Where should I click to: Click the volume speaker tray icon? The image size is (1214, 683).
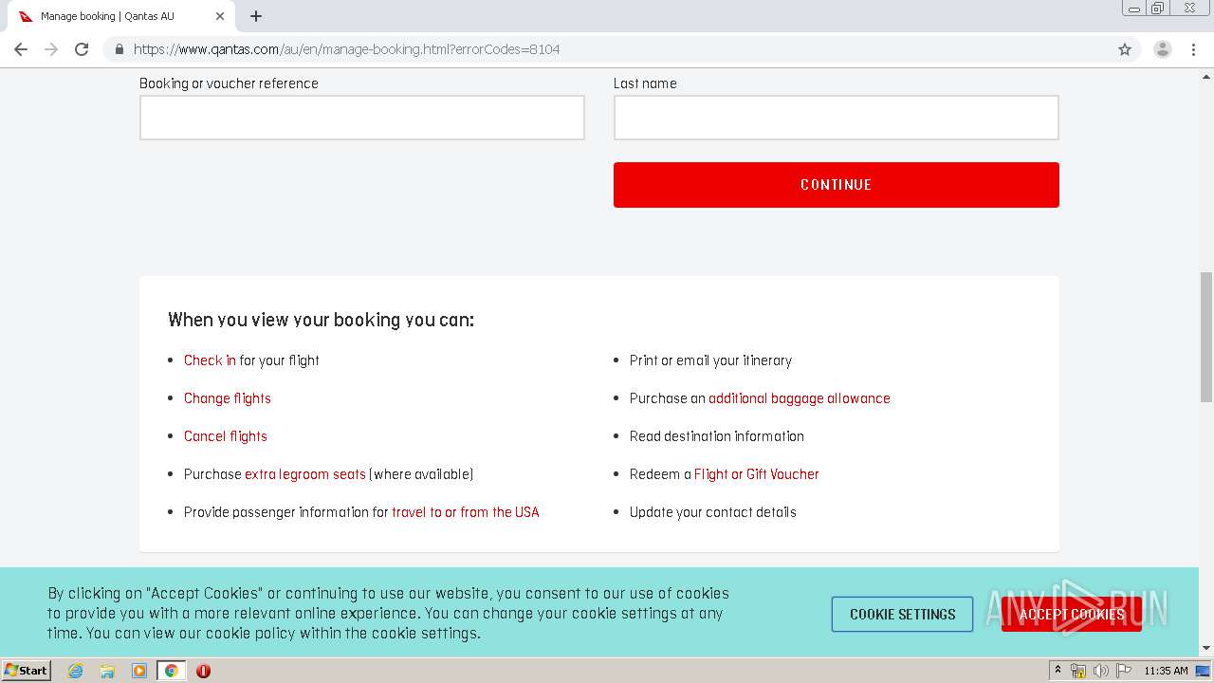tap(1101, 671)
